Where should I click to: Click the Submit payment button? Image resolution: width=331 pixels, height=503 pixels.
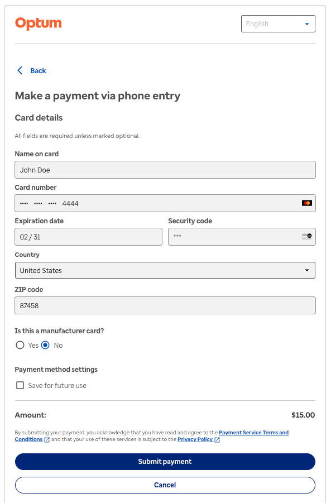pos(165,462)
